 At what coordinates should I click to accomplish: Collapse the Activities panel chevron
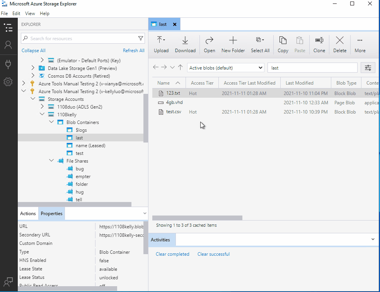coord(373,239)
